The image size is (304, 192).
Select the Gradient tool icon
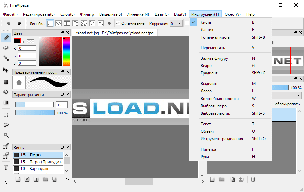tap(6, 103)
